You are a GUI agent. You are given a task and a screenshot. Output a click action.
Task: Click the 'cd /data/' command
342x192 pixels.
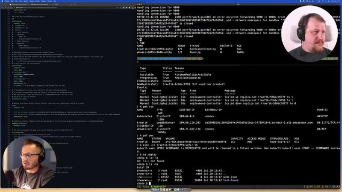(x=149, y=155)
